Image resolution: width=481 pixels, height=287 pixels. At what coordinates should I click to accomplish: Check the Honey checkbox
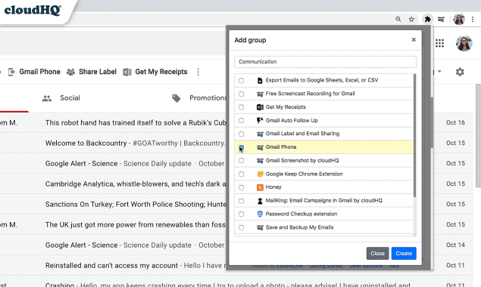pyautogui.click(x=242, y=187)
